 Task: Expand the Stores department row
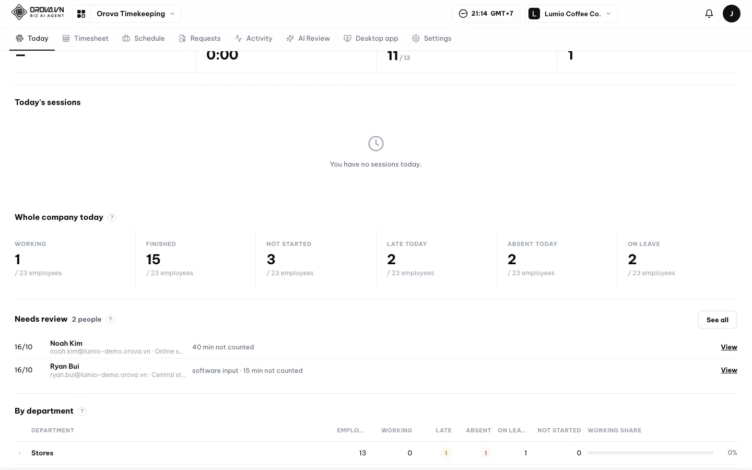coord(20,453)
